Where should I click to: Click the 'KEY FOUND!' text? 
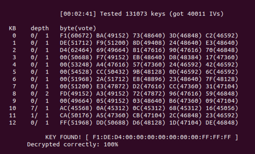tap(63, 137)
